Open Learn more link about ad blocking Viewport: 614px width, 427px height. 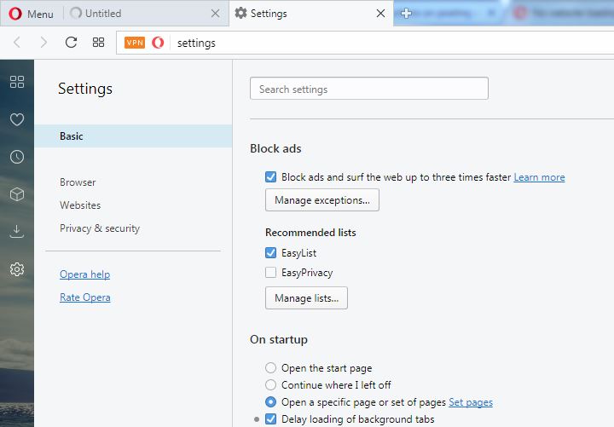click(x=539, y=177)
